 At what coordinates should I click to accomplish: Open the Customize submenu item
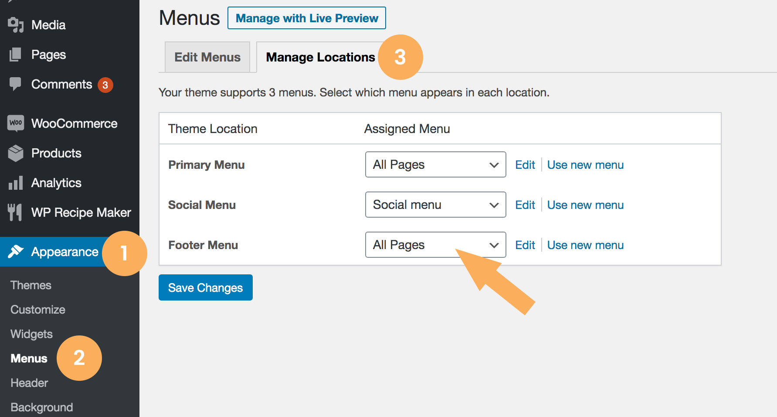(x=37, y=309)
